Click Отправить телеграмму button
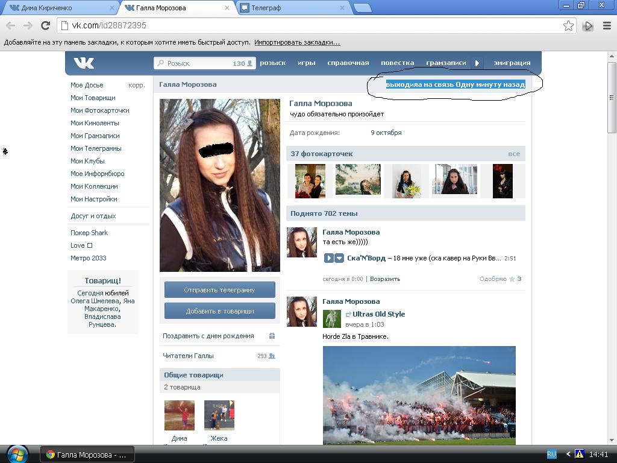 219,290
